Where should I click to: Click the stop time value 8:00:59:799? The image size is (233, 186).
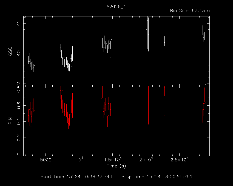coord(179,177)
